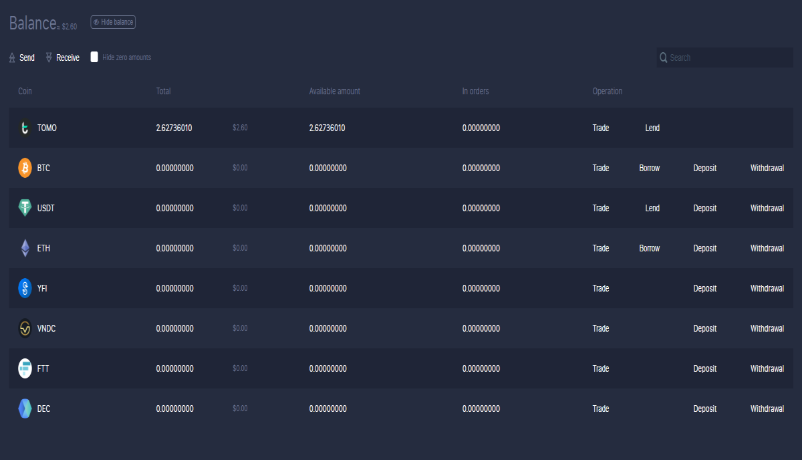Screen dimensions: 802x460
Task: Click the Total column header
Action: [x=163, y=91]
